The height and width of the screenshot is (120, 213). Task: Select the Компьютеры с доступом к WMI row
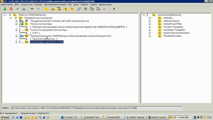[47, 42]
